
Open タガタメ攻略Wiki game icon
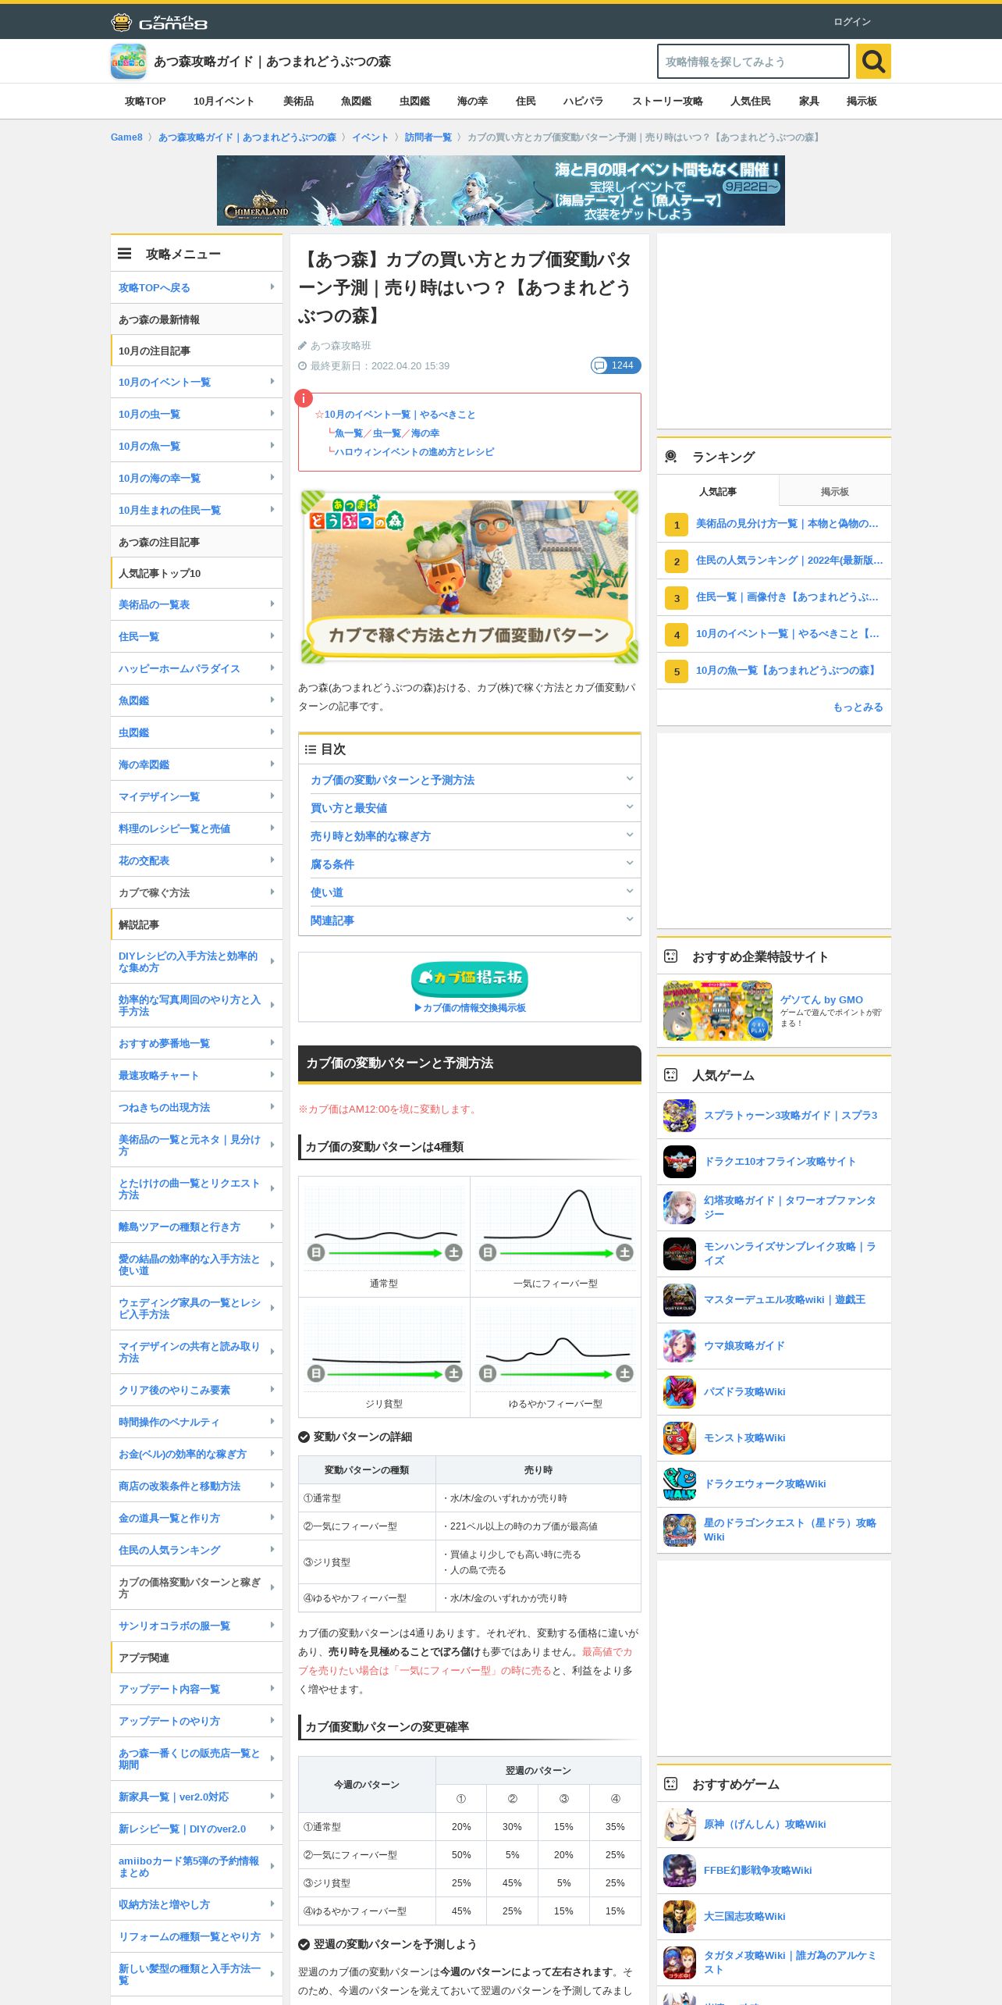[x=680, y=1963]
